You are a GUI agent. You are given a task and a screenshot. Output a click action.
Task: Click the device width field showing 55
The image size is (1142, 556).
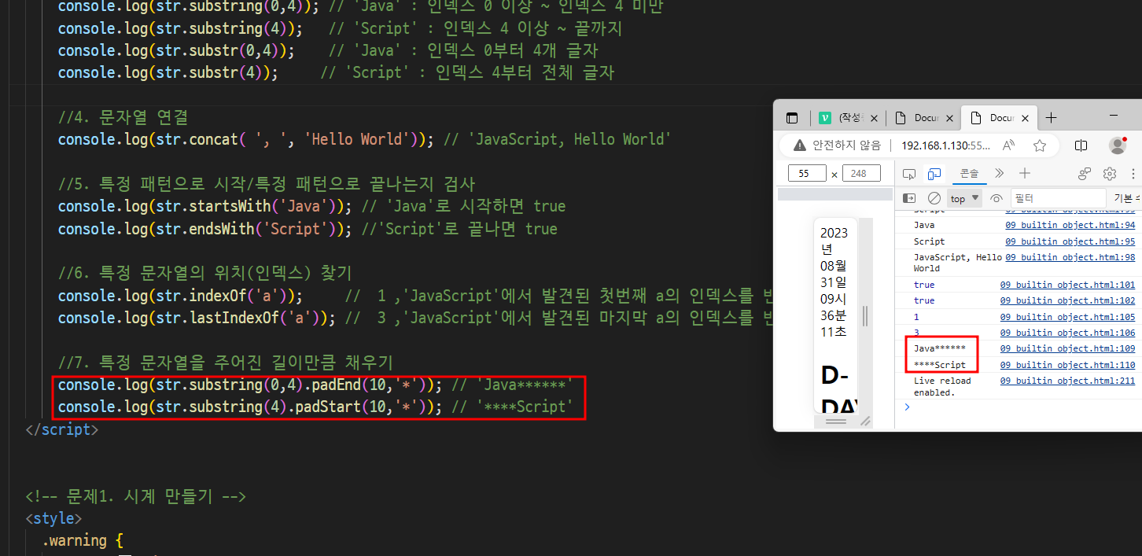(x=807, y=173)
